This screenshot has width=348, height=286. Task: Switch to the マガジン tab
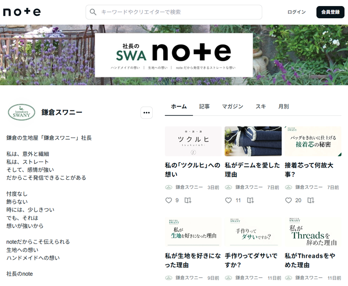coord(232,107)
